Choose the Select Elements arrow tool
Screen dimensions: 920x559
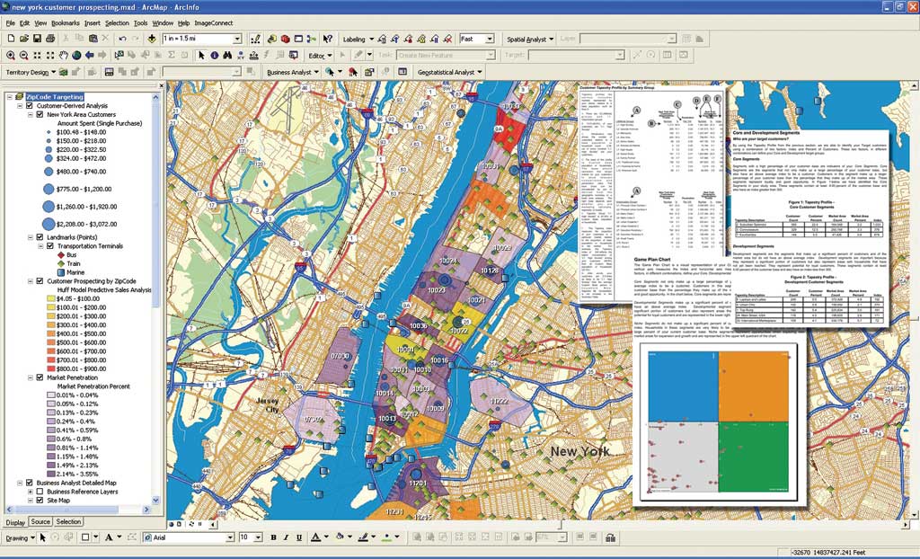(201, 55)
